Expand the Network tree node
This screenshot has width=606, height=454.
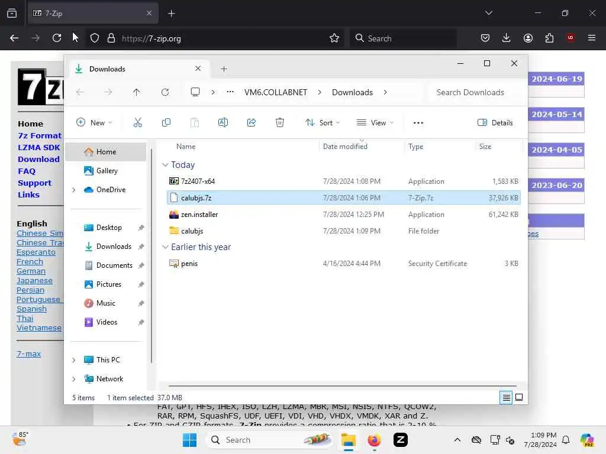[74, 379]
